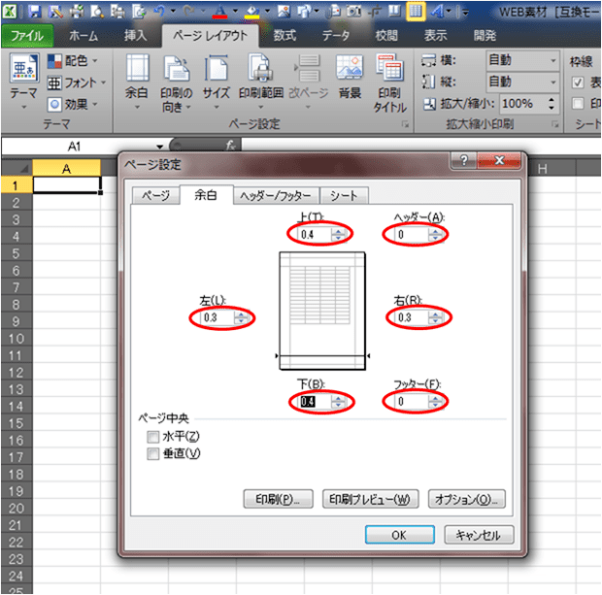Click the 右(R) right margin spinner arrows

point(435,317)
